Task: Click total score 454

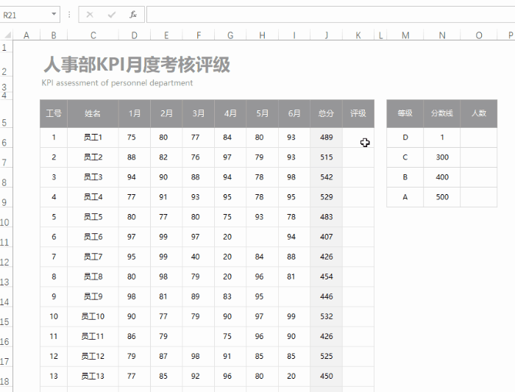Action: (x=326, y=277)
